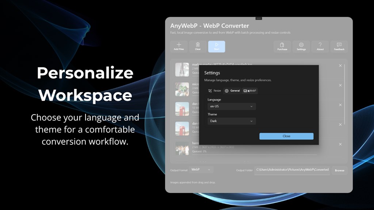
Task: Open the Language dropdown showing en-US
Action: pos(232,106)
